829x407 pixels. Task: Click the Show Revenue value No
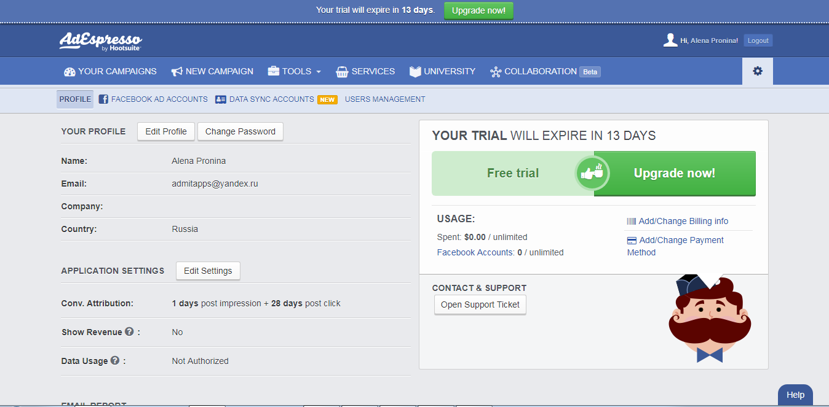(x=178, y=332)
